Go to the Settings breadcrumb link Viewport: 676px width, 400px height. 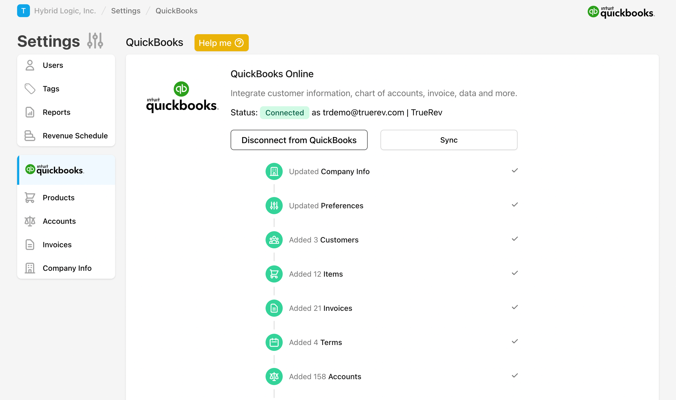click(x=126, y=11)
